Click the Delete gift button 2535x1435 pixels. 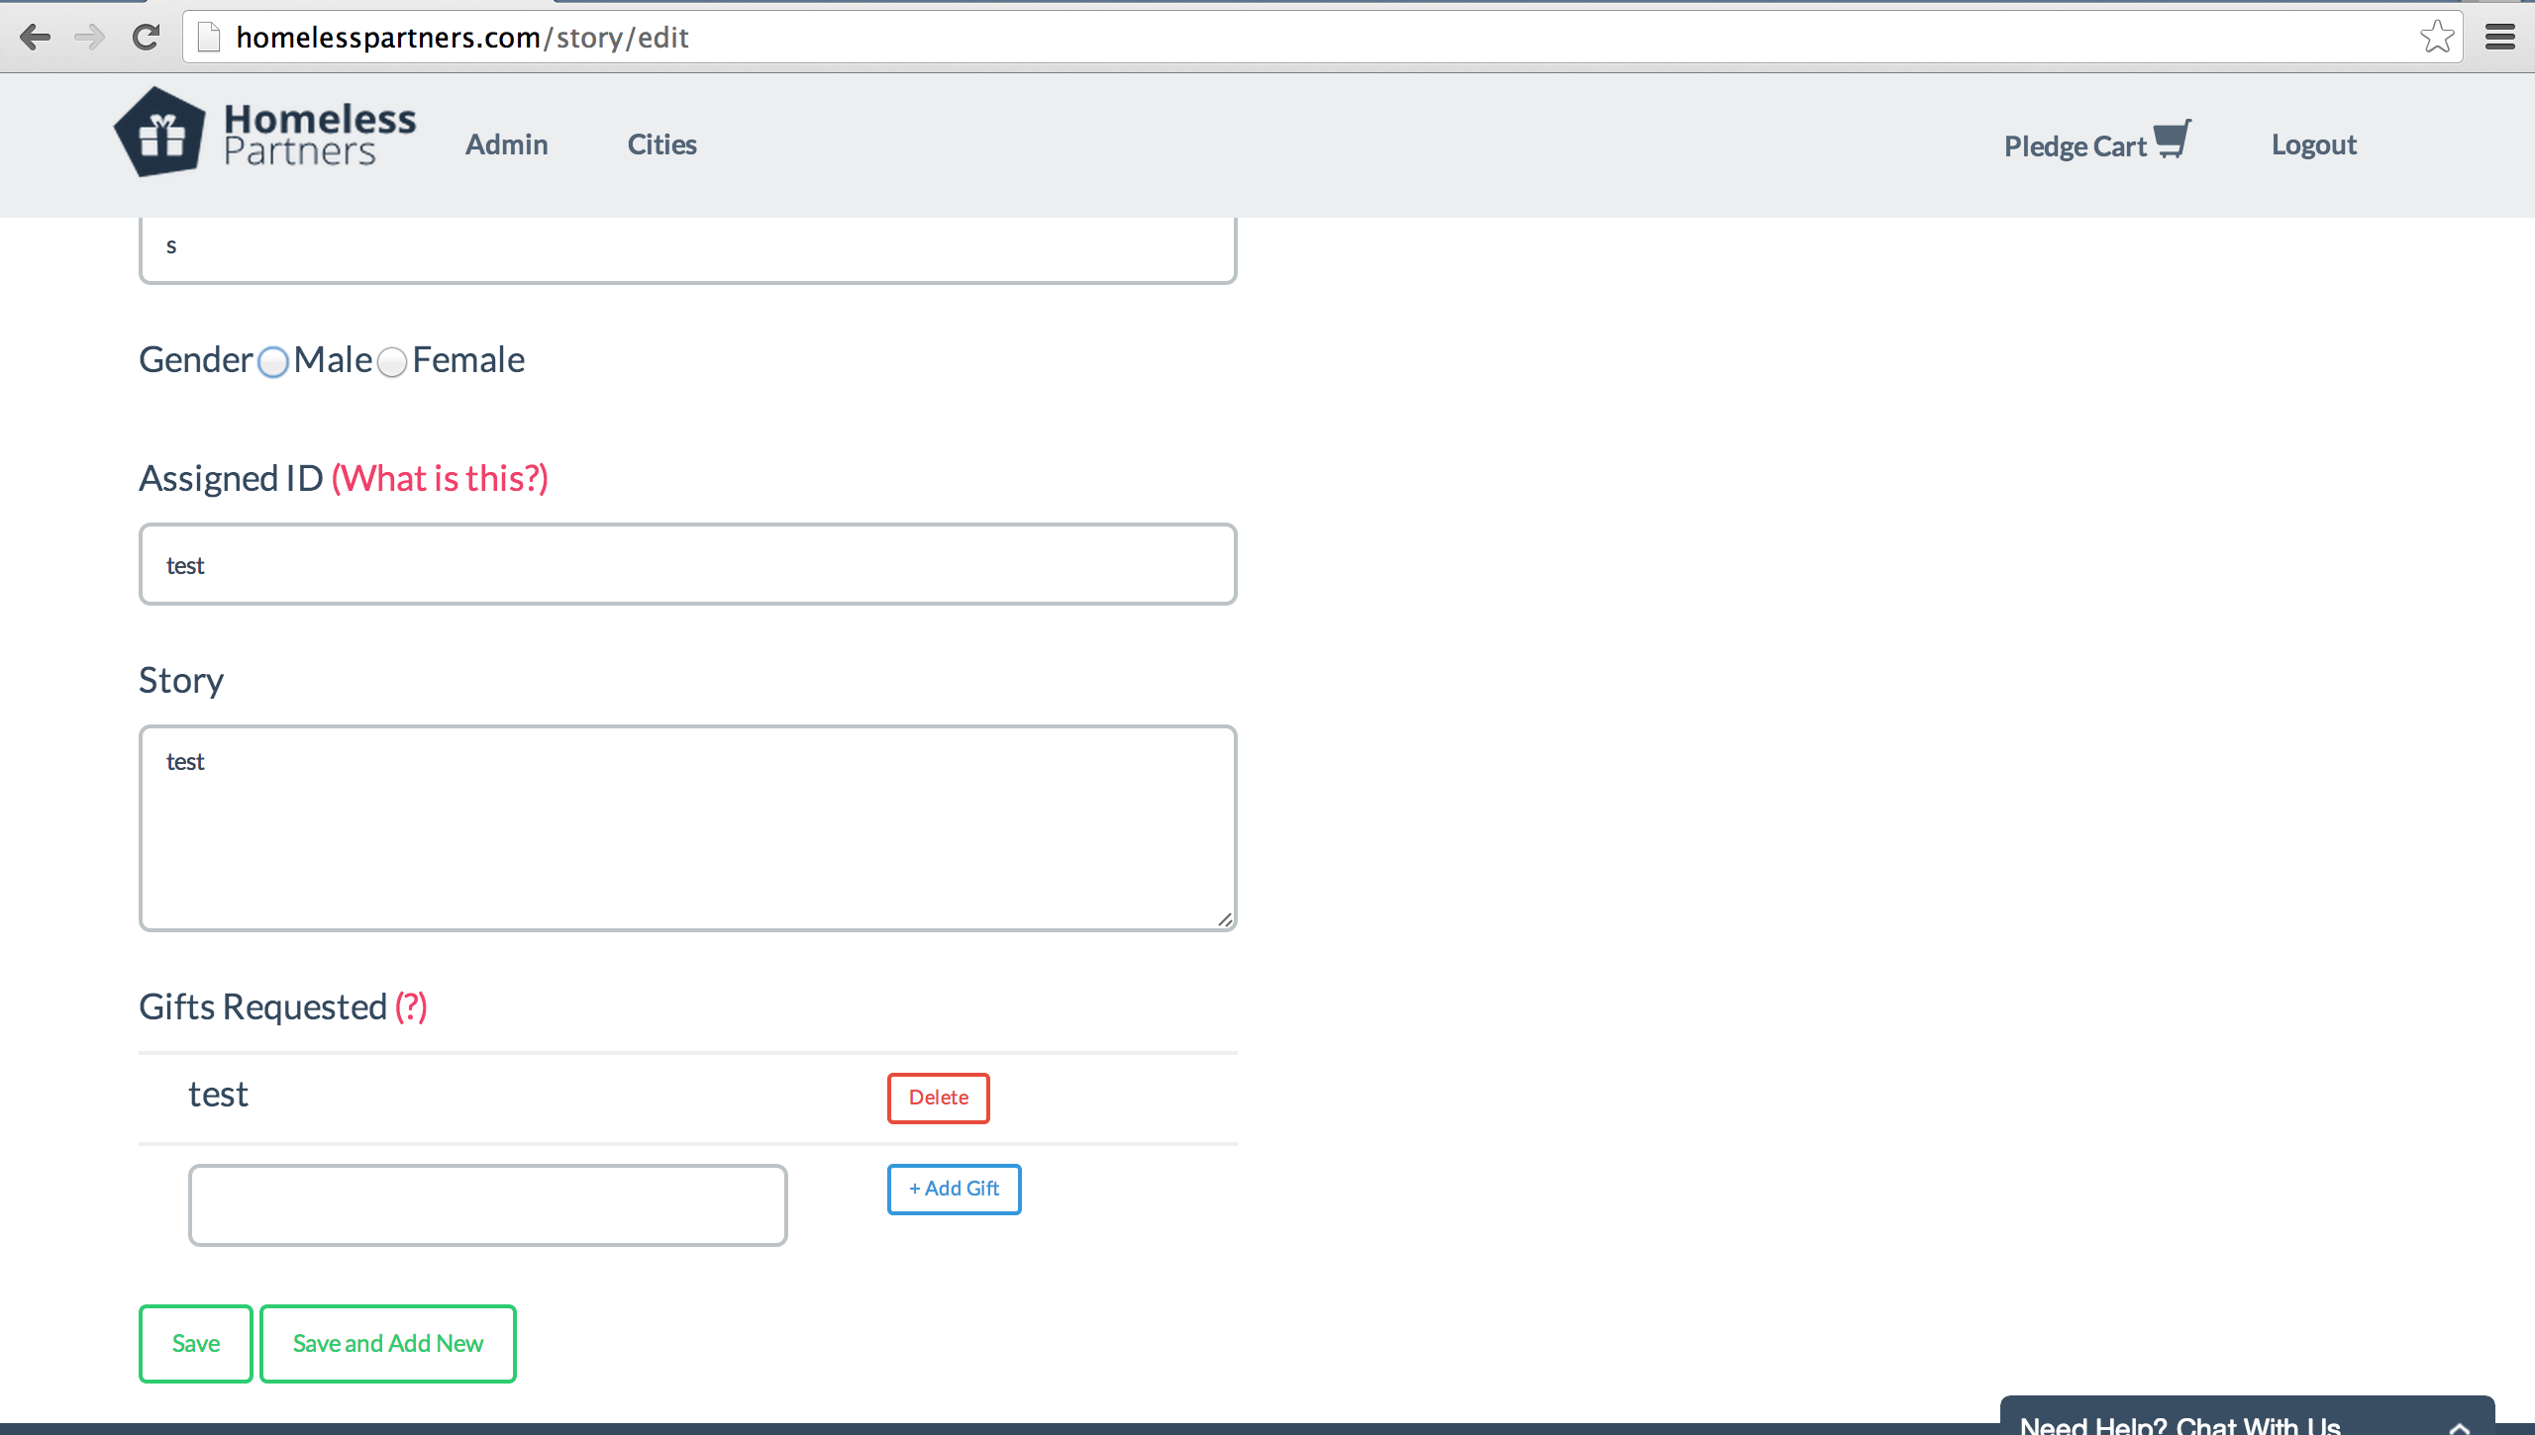pos(939,1098)
